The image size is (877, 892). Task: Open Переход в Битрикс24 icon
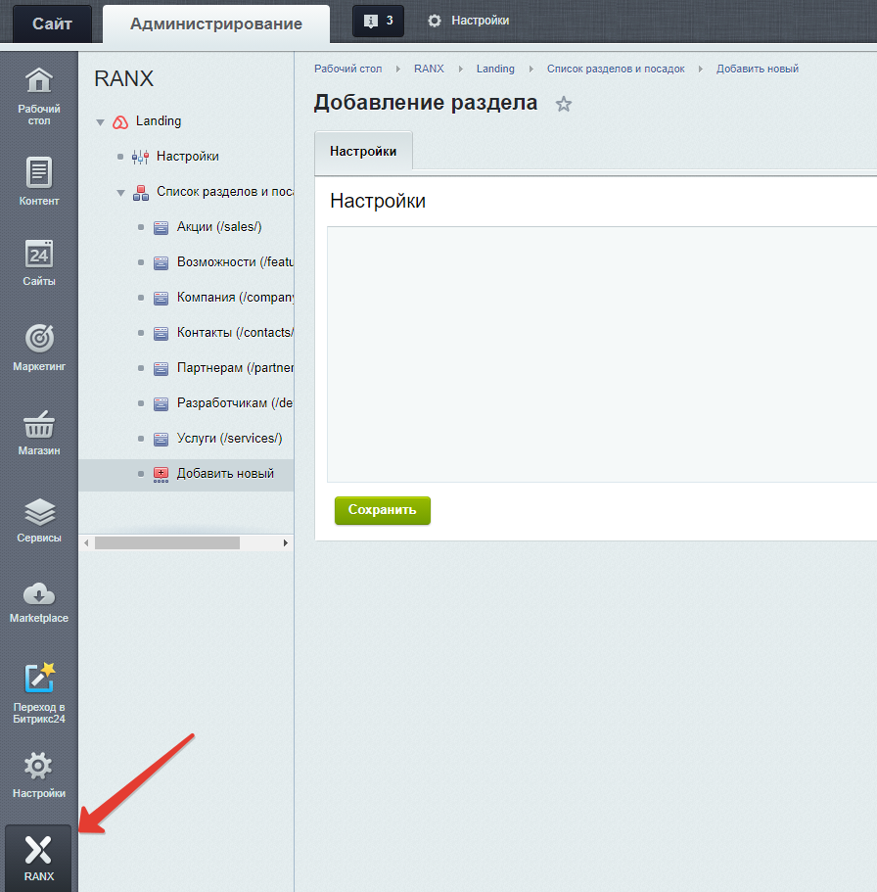tap(39, 678)
